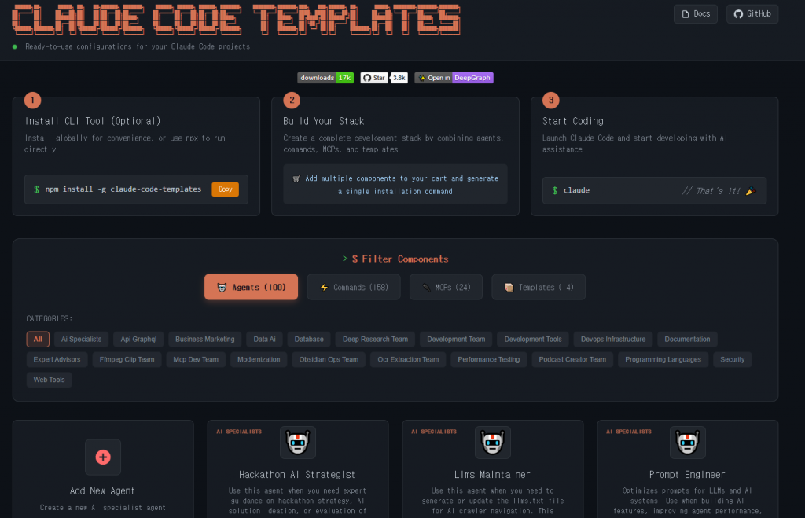The height and width of the screenshot is (518, 805).
Task: Click the lightning icon on Commands tab
Action: pyautogui.click(x=324, y=288)
